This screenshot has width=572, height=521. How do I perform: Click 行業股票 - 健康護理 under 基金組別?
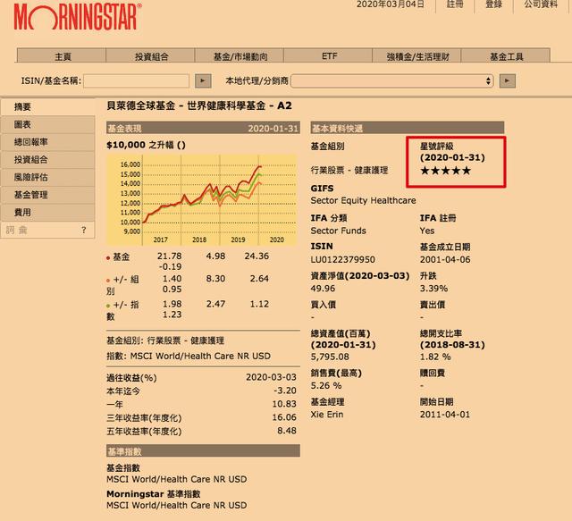pos(349,170)
